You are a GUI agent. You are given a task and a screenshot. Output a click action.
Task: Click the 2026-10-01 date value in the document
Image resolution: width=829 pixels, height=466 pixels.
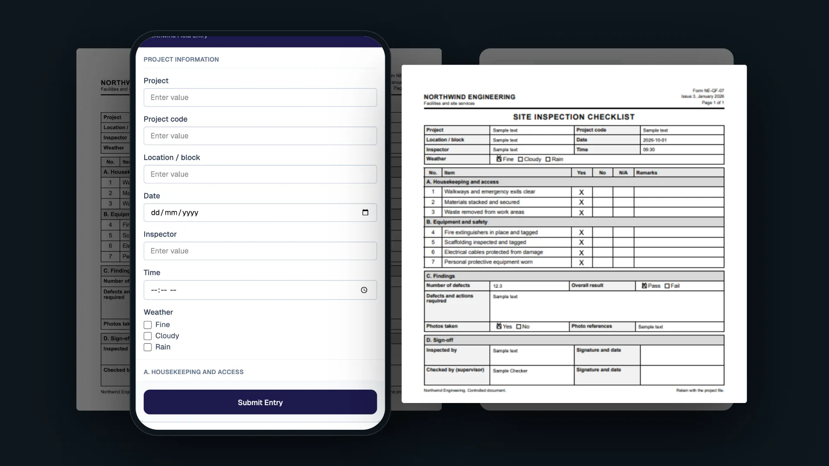[655, 140]
